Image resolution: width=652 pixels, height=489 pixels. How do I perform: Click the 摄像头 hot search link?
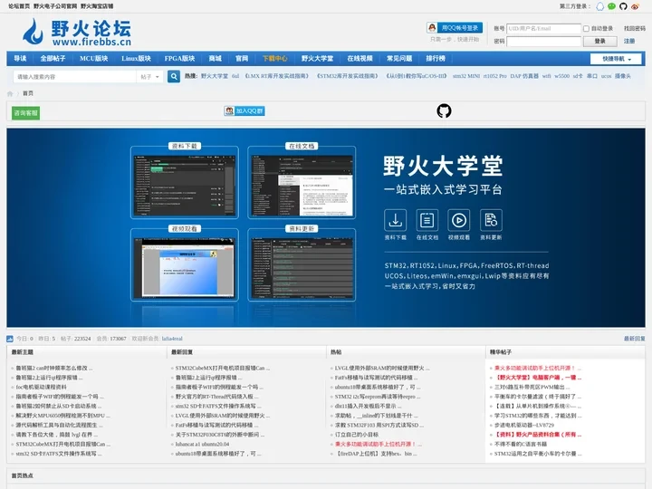(623, 76)
